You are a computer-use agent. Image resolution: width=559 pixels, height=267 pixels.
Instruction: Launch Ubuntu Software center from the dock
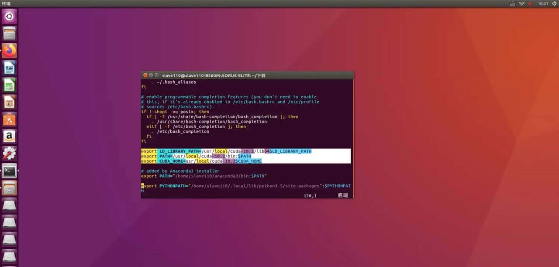pyautogui.click(x=10, y=118)
